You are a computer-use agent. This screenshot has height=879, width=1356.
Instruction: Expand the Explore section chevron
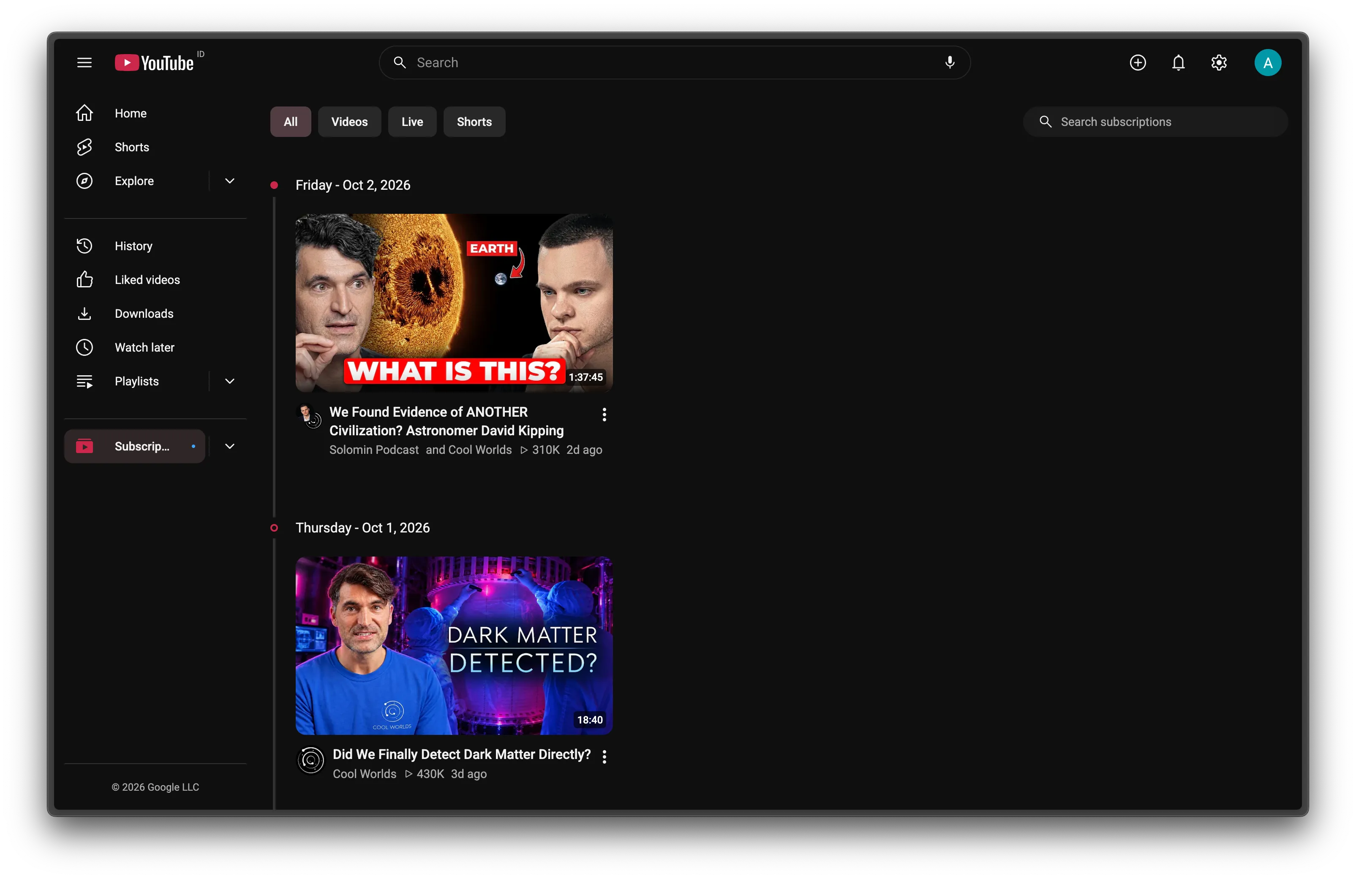click(230, 181)
